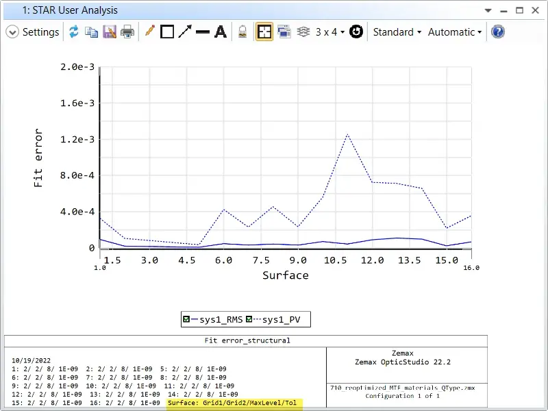Open the 3 x 4 layout dropdown
Image resolution: width=548 pixels, height=411 pixels.
tap(330, 32)
